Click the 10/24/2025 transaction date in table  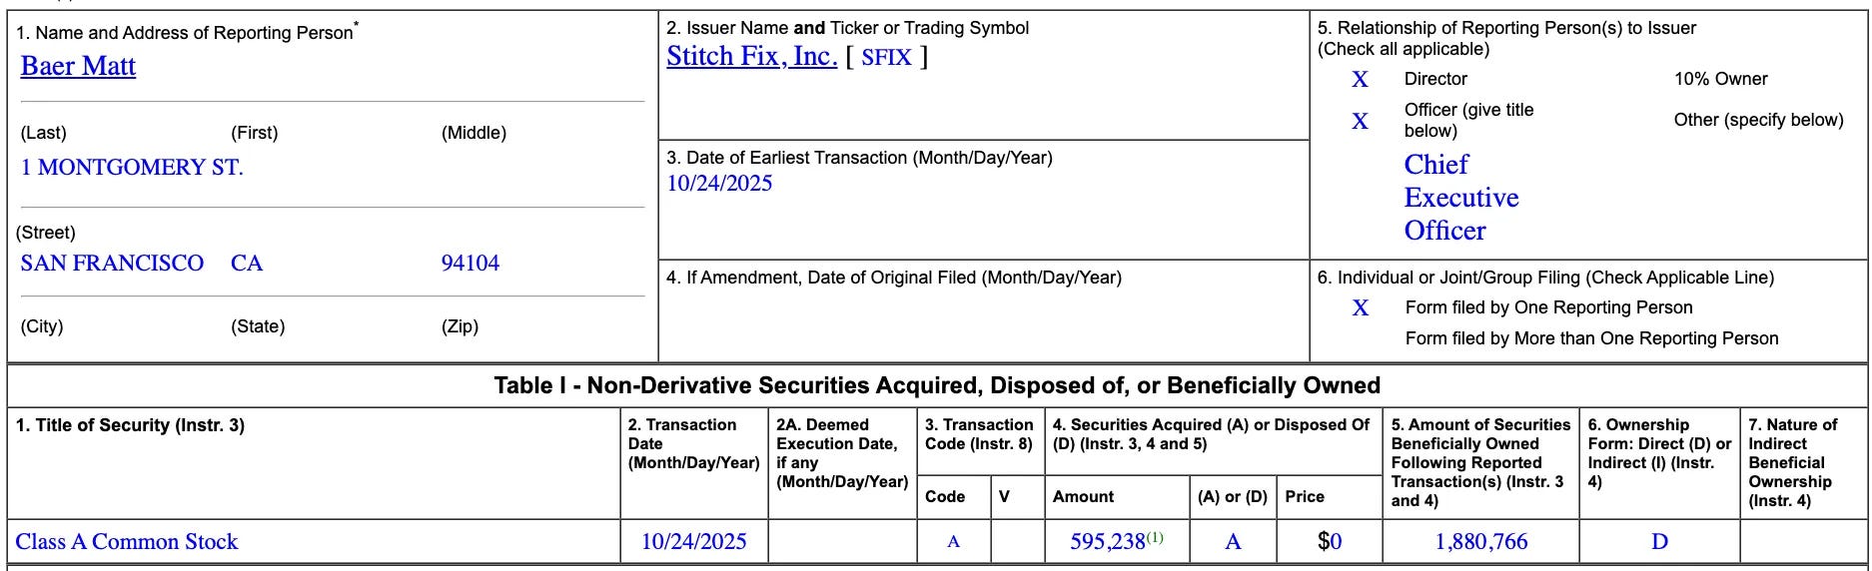coord(694,542)
